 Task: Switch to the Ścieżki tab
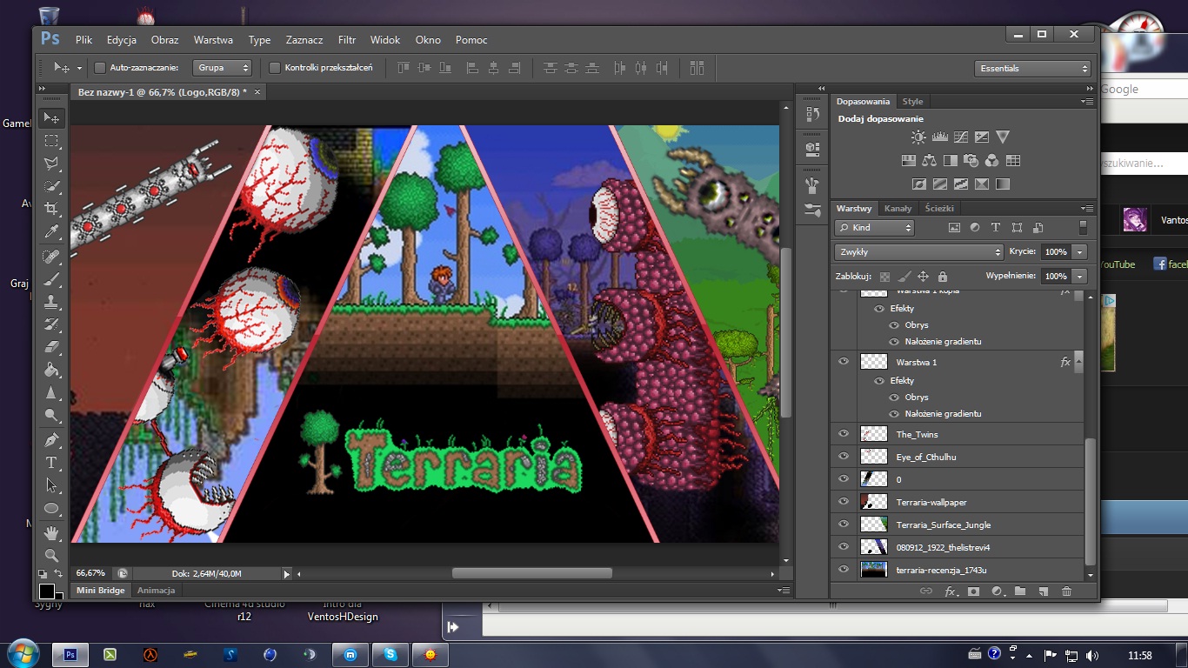click(939, 209)
